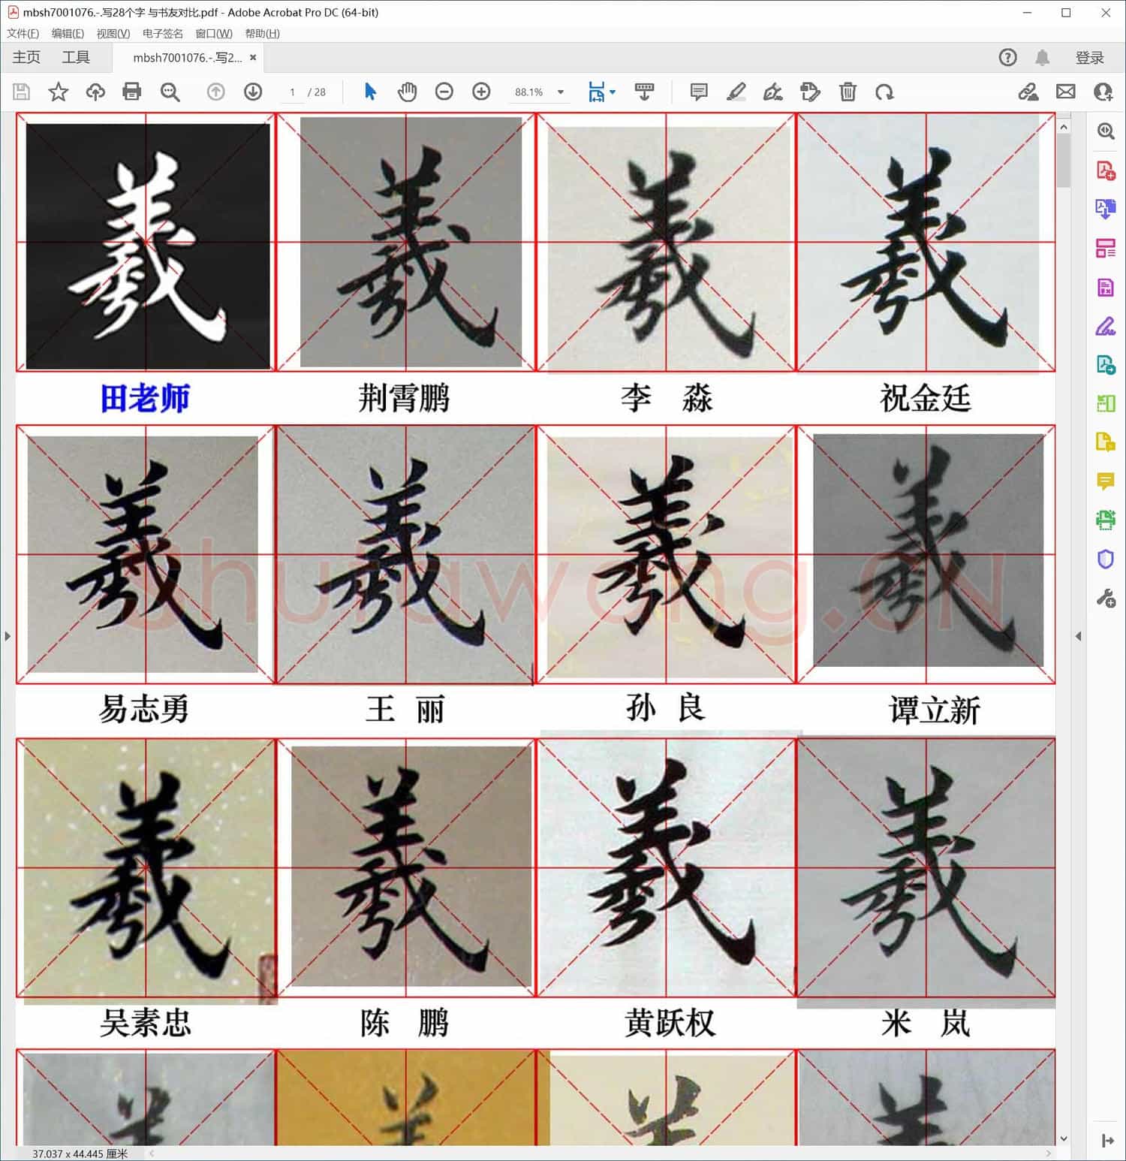Screen dimensions: 1126x1161
Task: Expand the left navigation pane arrow
Action: (x=7, y=635)
